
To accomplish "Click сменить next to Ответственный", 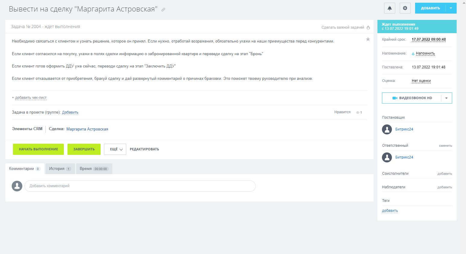I will click(445, 146).
